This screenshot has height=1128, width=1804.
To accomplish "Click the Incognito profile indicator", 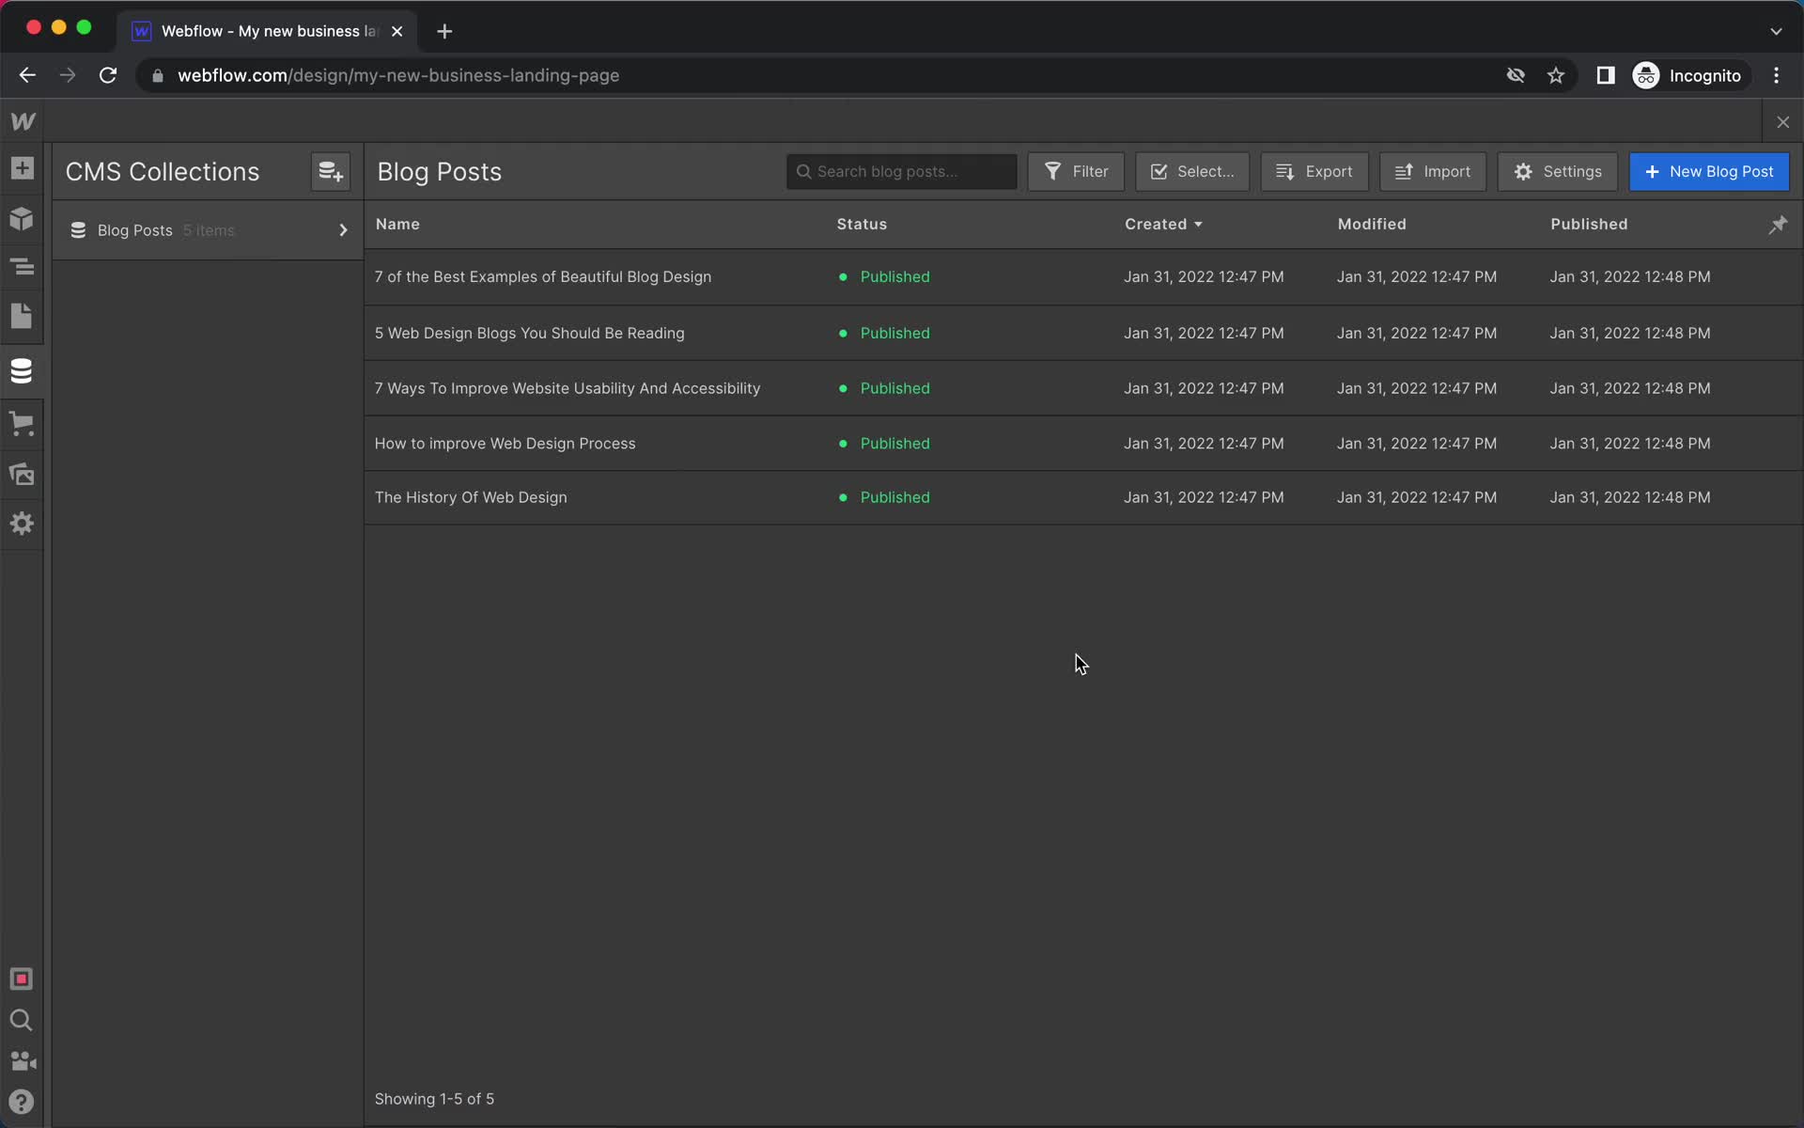I will coord(1688,75).
